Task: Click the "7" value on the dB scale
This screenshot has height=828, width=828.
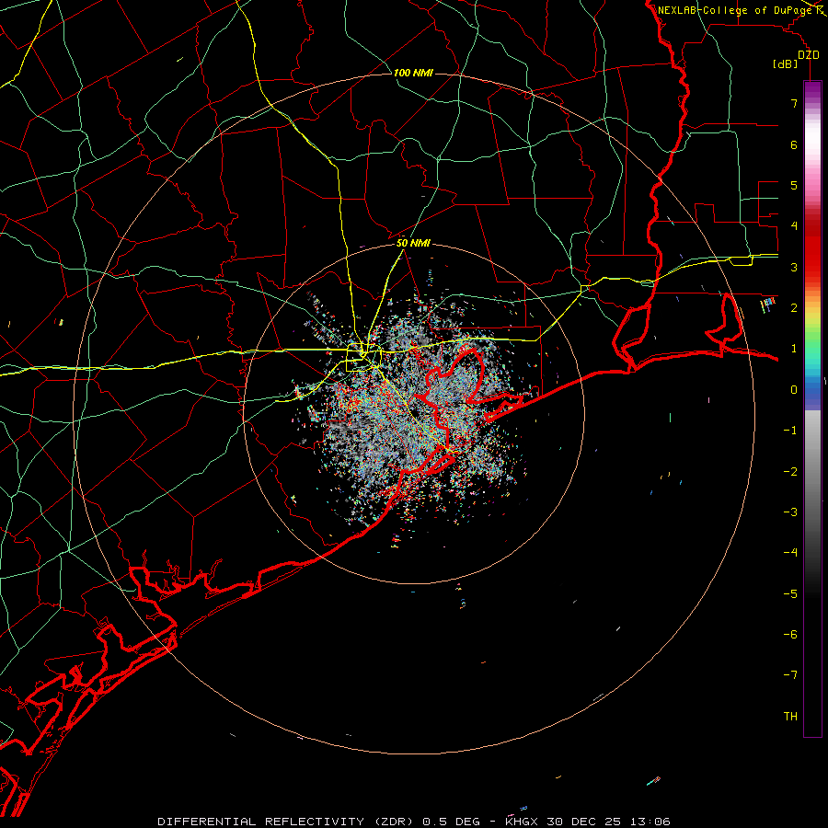Action: tap(794, 104)
